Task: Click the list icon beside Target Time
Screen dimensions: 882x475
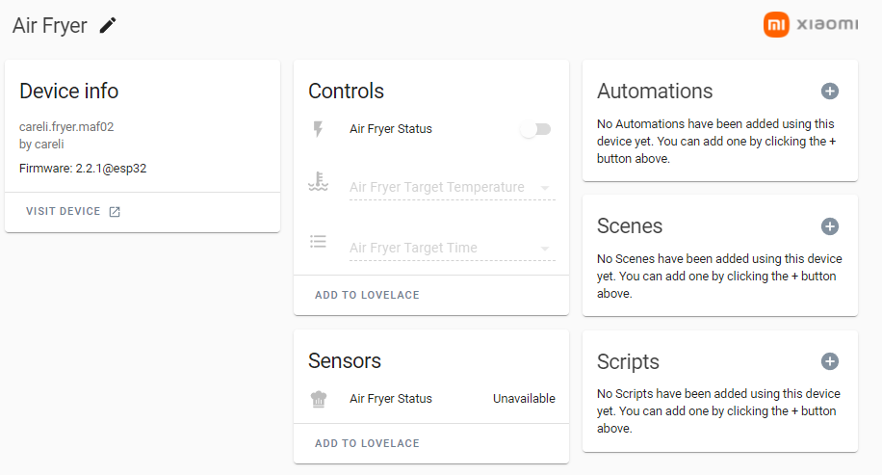Action: pyautogui.click(x=319, y=241)
